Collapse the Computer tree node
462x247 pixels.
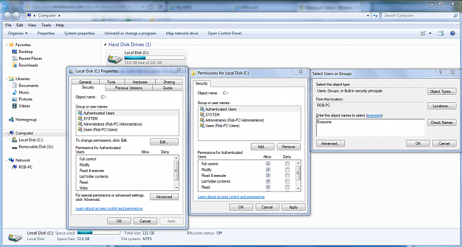[7, 133]
